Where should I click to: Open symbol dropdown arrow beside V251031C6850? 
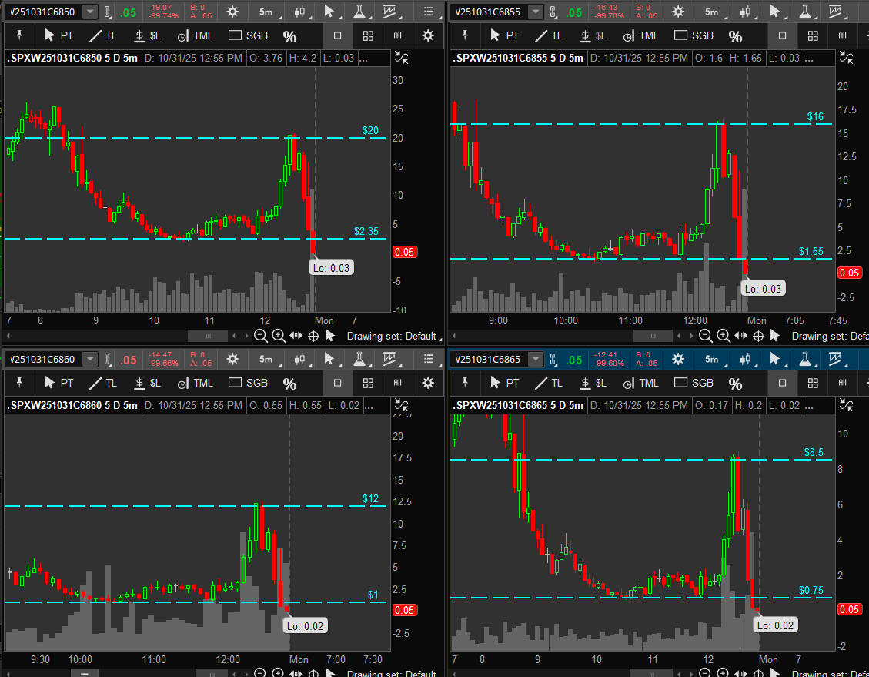pos(90,12)
